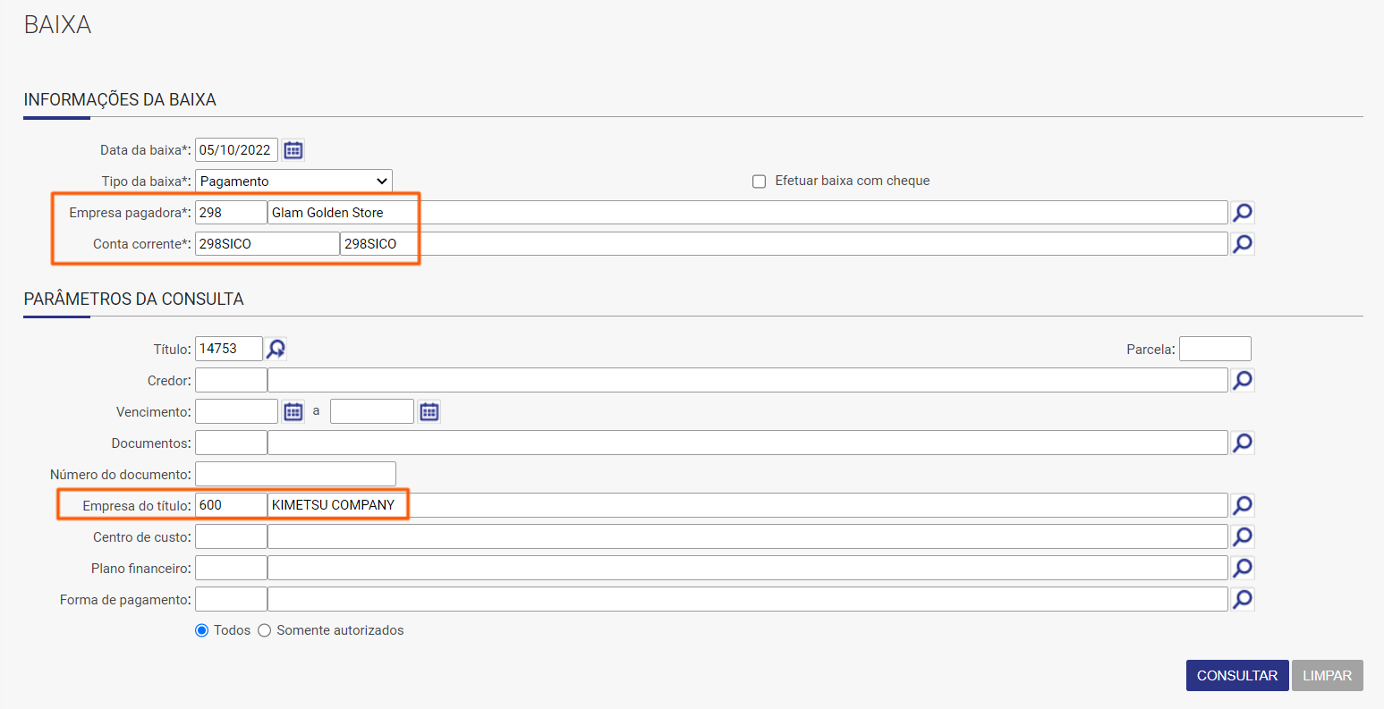Search Documentos with magnifier icon
This screenshot has height=709, width=1384.
pyautogui.click(x=1243, y=443)
